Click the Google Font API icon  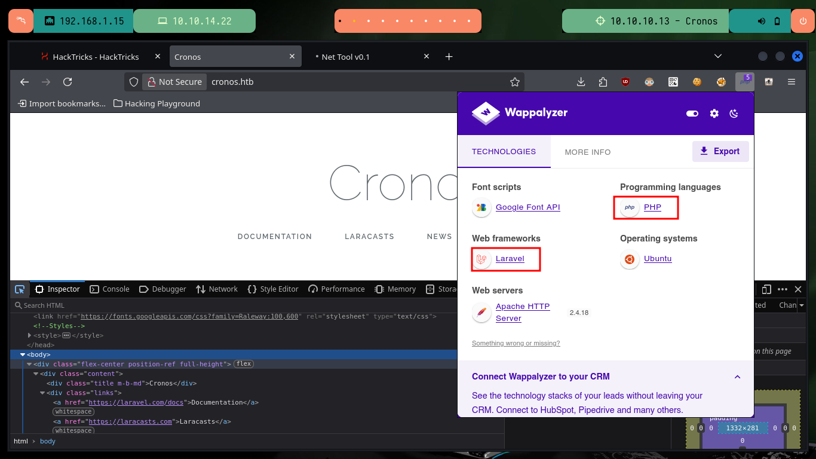tap(481, 207)
